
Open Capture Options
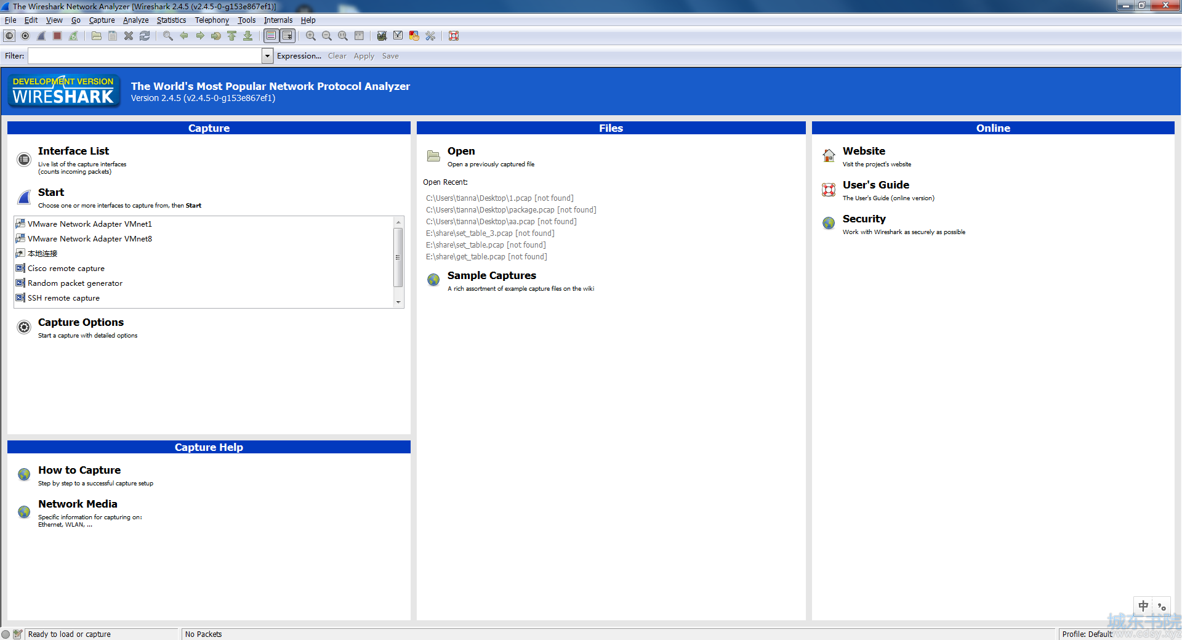81,322
